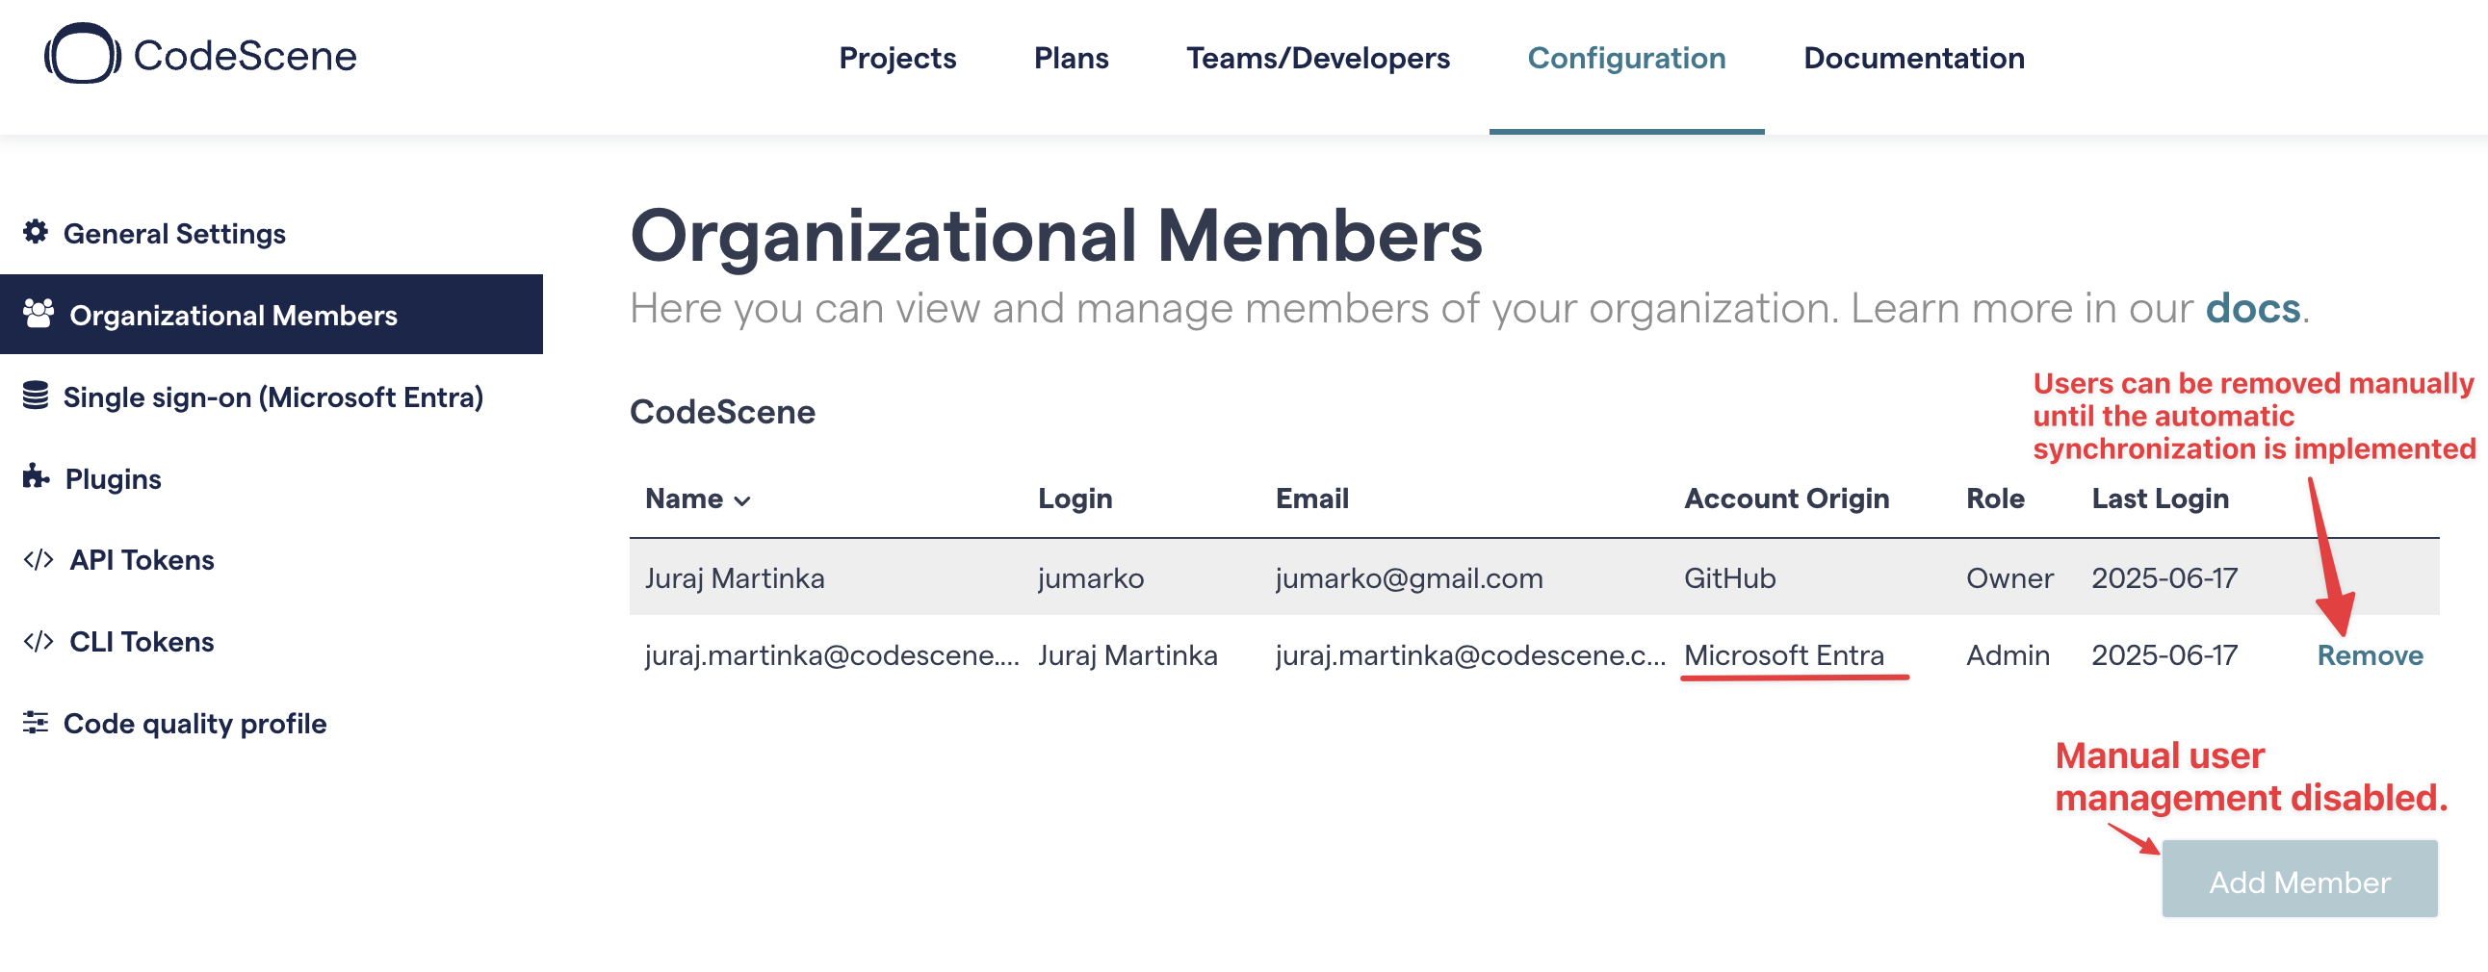2488x972 pixels.
Task: Open the Code quality profile sliders icon
Action: click(36, 722)
